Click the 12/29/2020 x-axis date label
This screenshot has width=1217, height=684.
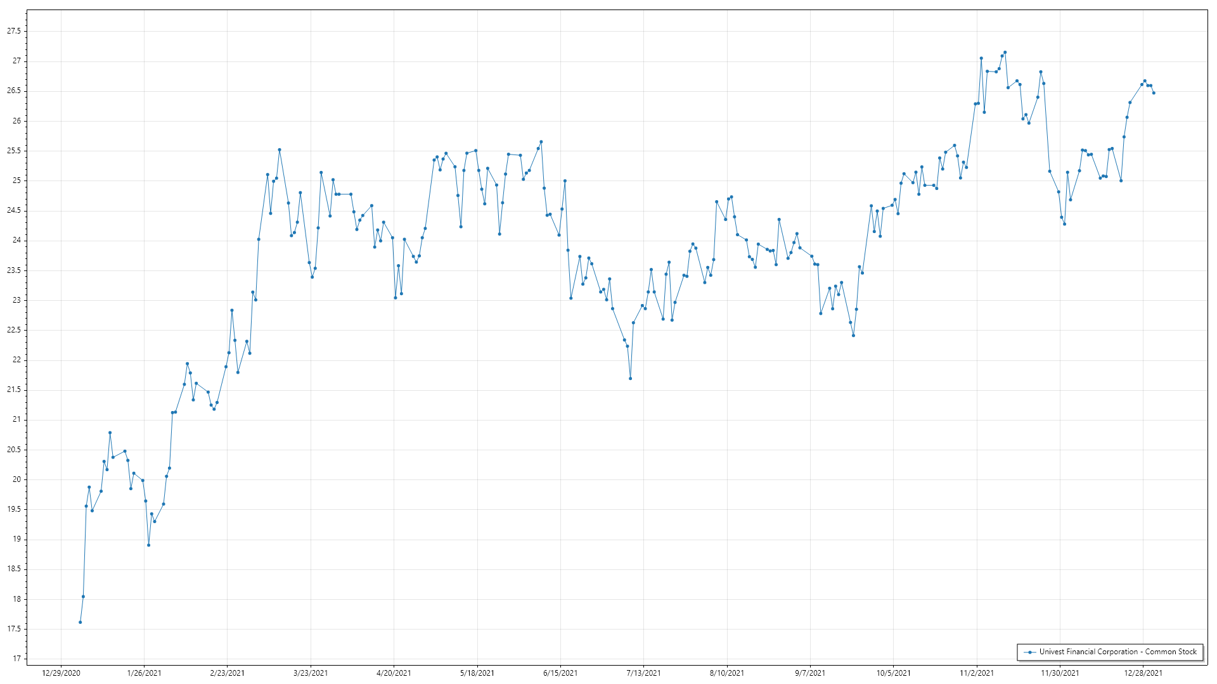point(61,673)
